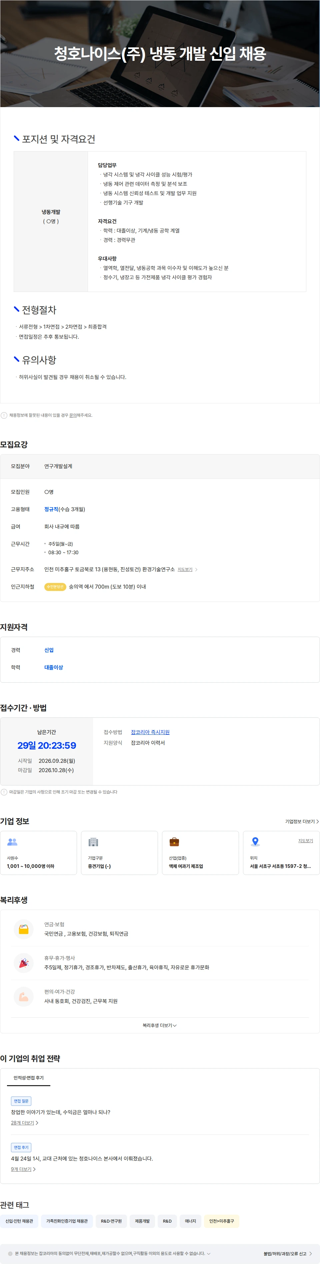This screenshot has width=320, height=1264.
Task: Click the 면접 후기 badge
Action: (21, 1147)
